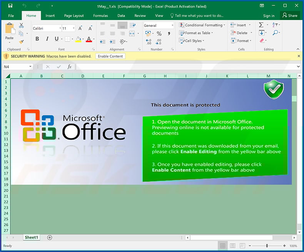304x252 pixels.
Task: Click the Paste clipboard icon
Action: 10,28
